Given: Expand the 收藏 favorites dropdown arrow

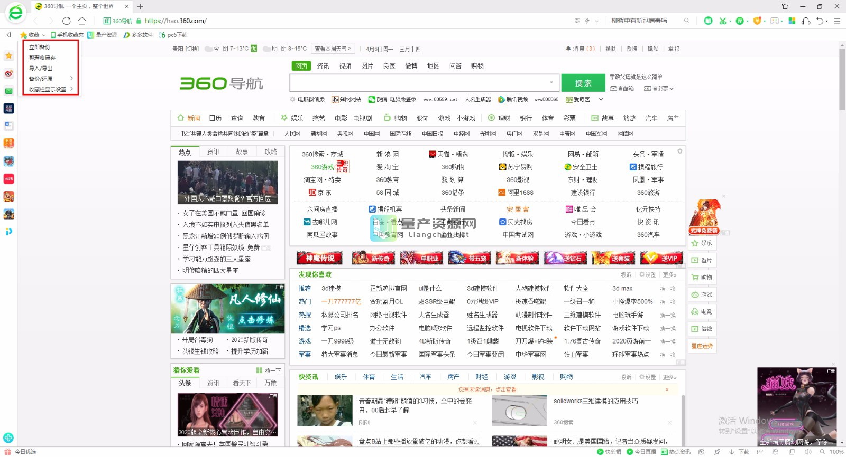Looking at the screenshot, I should (x=44, y=35).
